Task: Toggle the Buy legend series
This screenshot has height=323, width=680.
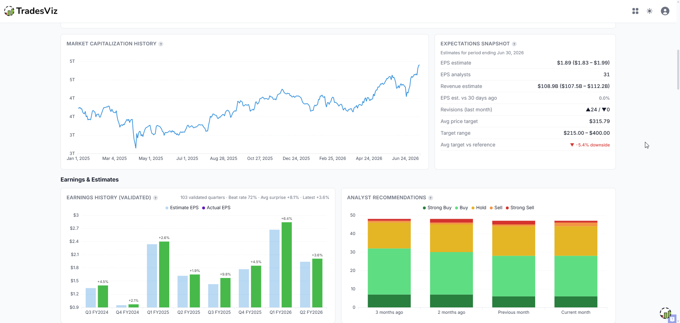Action: point(461,208)
